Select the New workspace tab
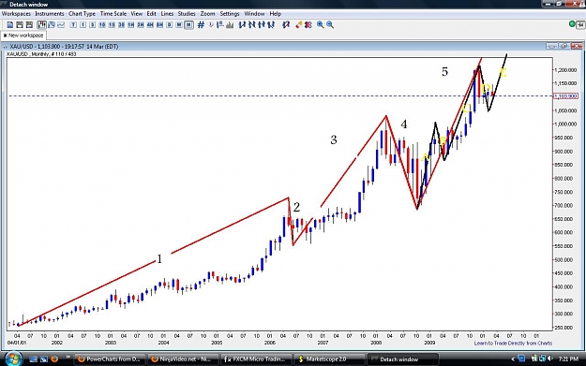Screen dimensions: 586x366 coord(23,36)
